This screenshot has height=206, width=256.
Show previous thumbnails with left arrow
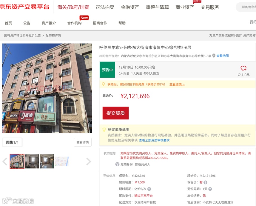click(x=5, y=162)
